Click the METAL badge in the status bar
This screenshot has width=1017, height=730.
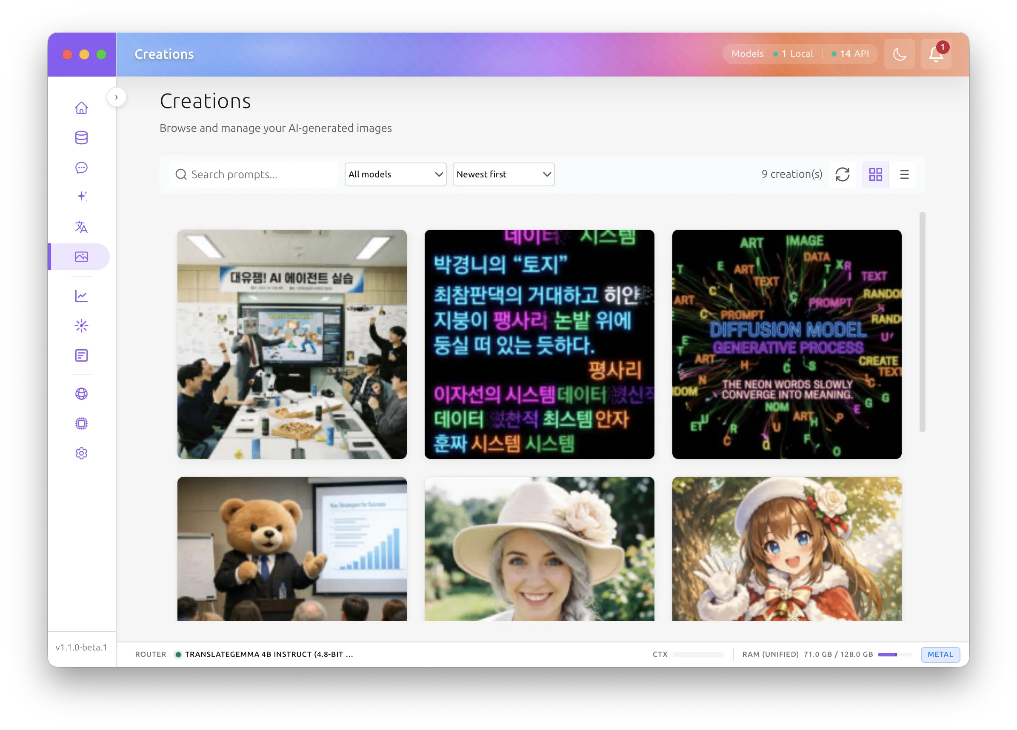(x=940, y=654)
